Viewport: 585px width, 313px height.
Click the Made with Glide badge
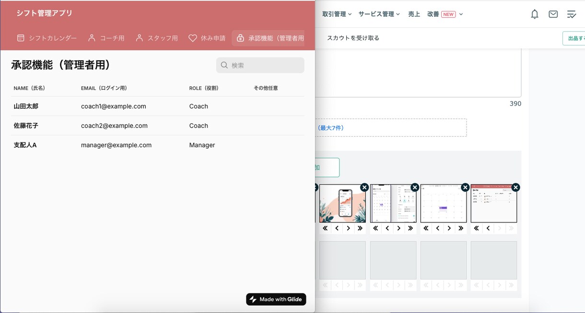point(276,299)
